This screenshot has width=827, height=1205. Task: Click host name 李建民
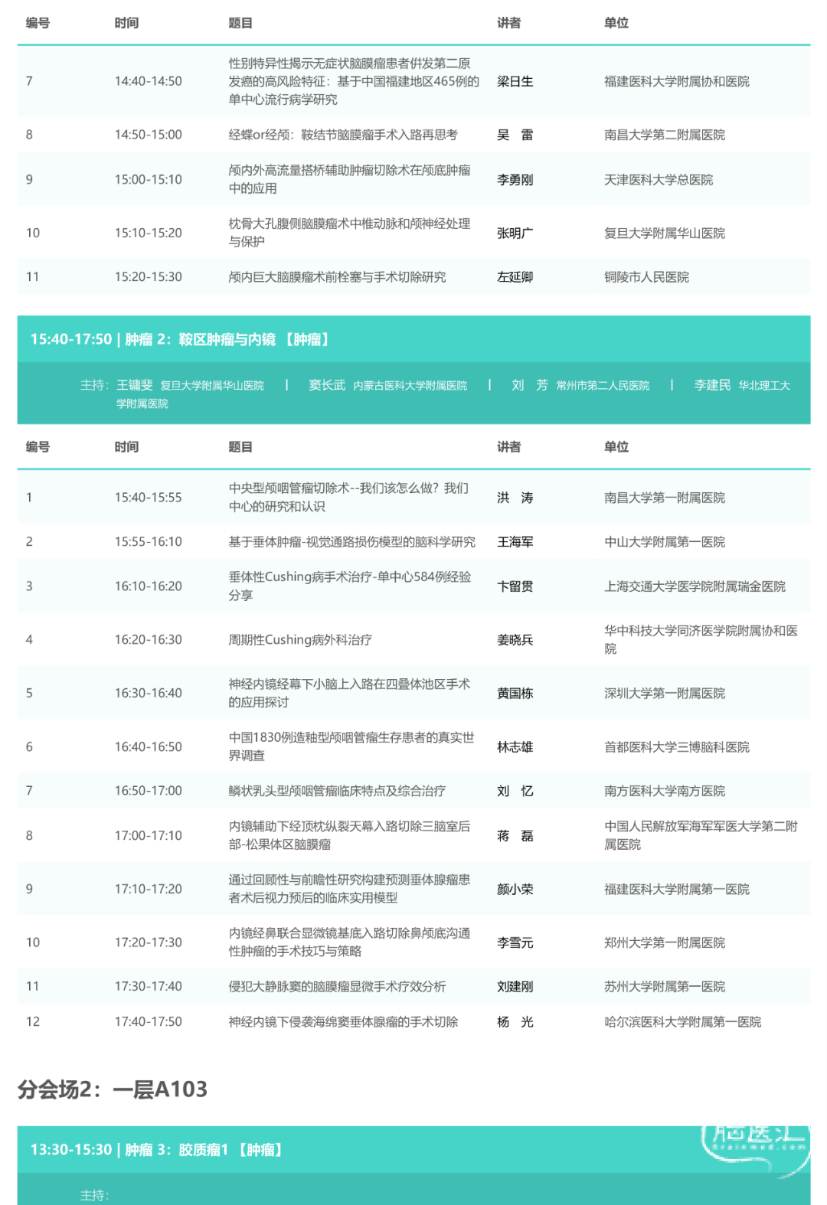coord(712,385)
